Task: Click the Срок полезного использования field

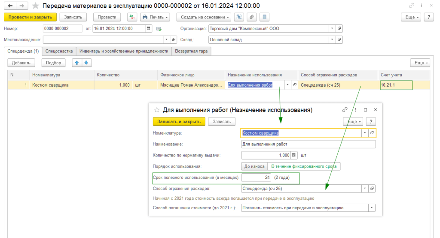Action: point(257,177)
